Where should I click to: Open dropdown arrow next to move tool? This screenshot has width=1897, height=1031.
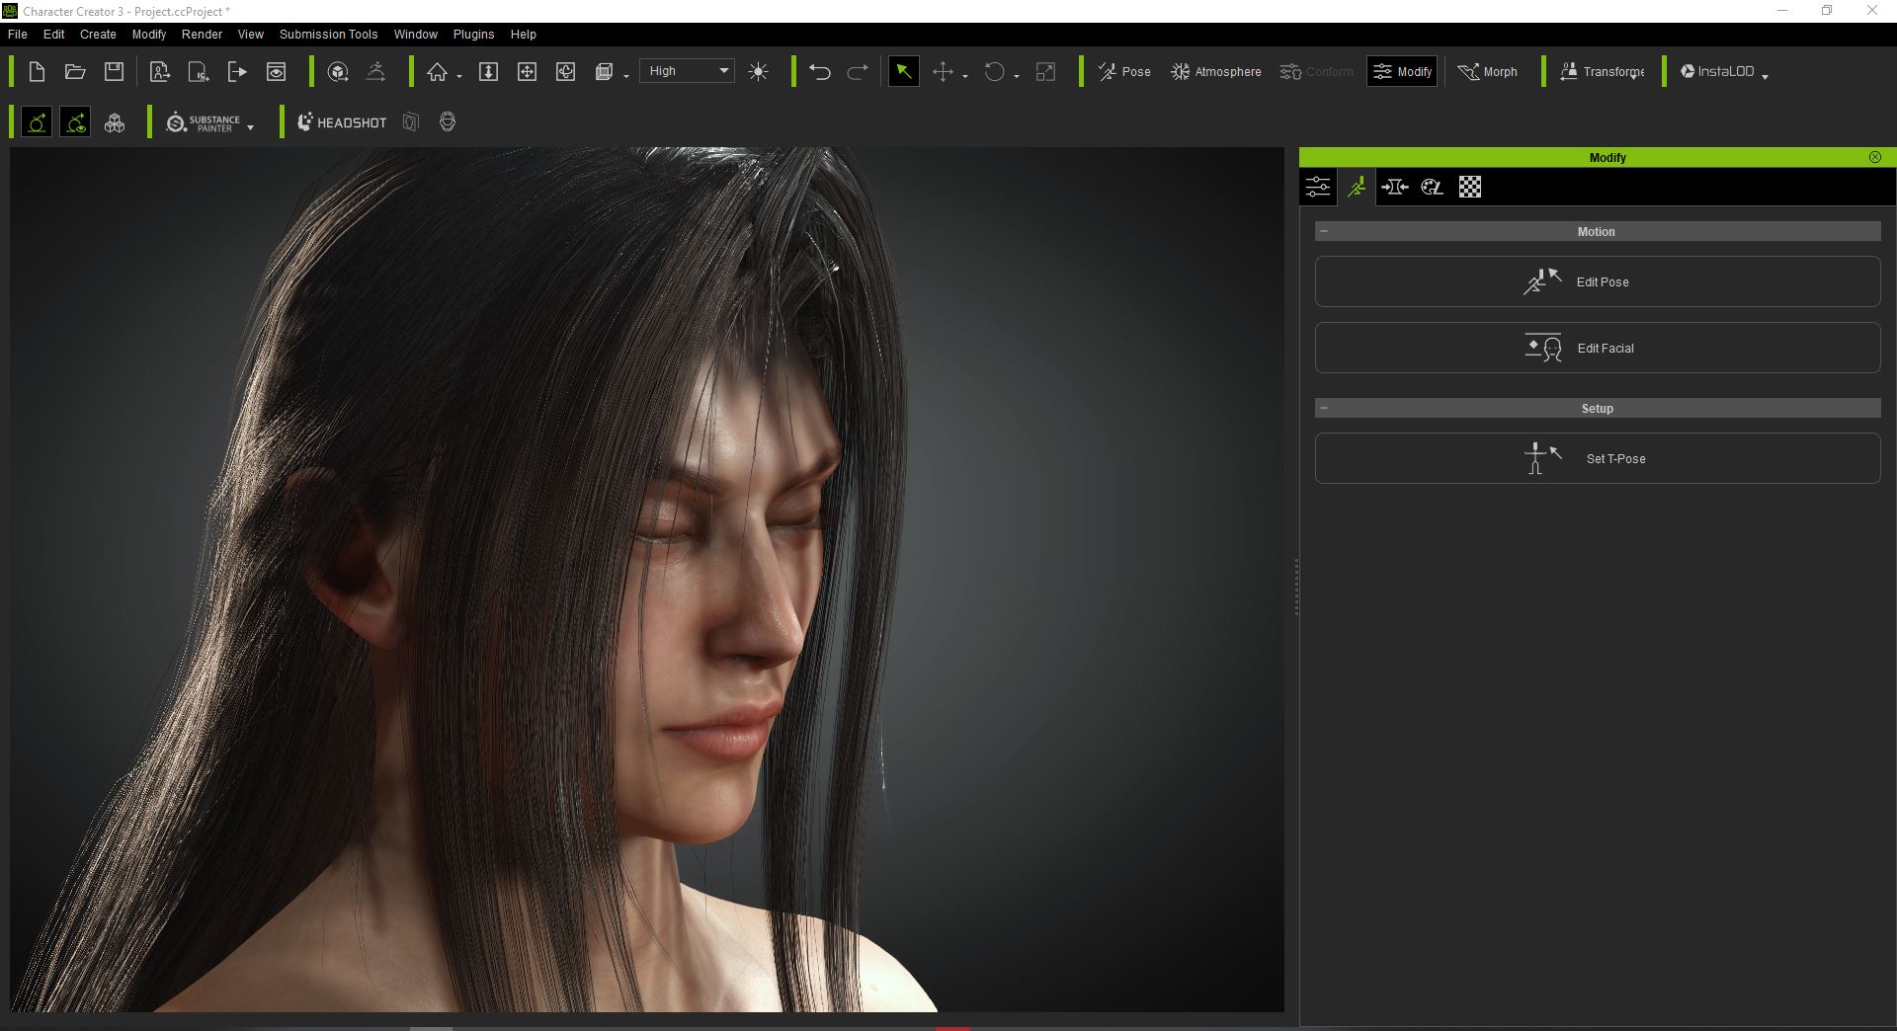point(965,76)
